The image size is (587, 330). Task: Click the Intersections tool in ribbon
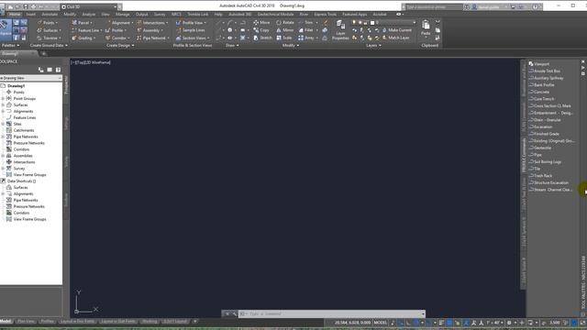(x=152, y=23)
